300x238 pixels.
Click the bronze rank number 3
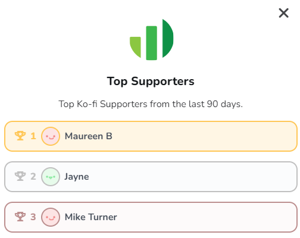[33, 217]
